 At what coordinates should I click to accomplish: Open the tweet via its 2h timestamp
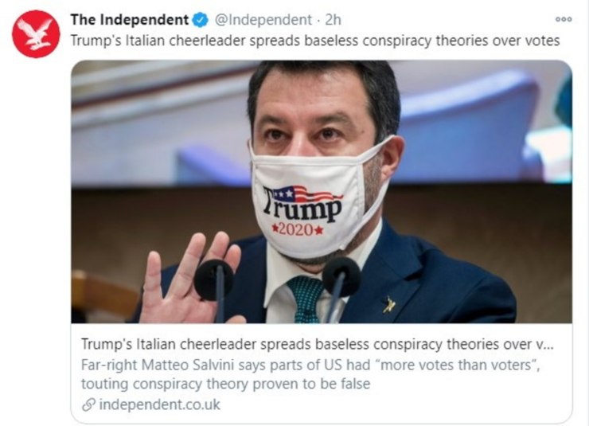click(x=333, y=20)
